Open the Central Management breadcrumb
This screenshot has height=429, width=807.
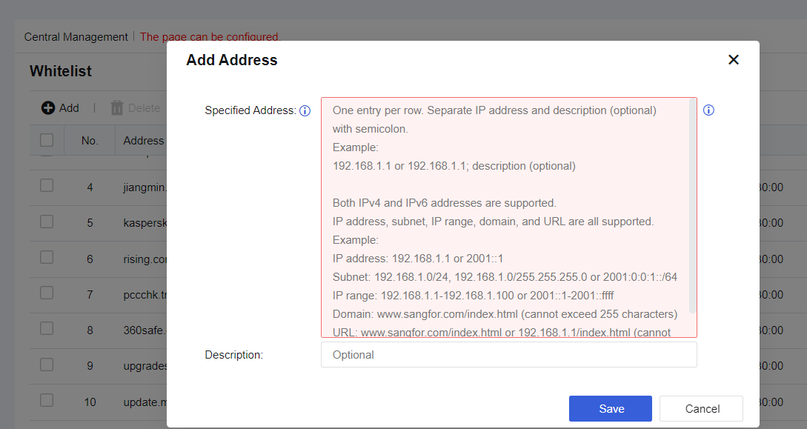point(76,37)
